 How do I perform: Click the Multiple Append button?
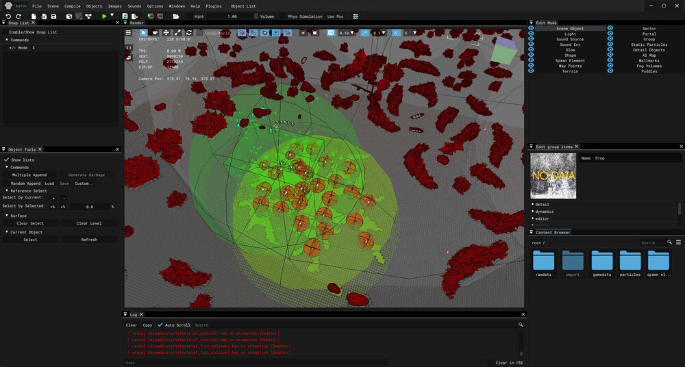click(x=29, y=175)
